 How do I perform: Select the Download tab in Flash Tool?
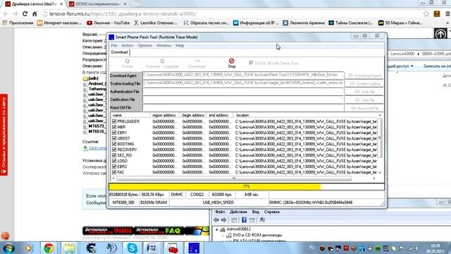(x=119, y=52)
